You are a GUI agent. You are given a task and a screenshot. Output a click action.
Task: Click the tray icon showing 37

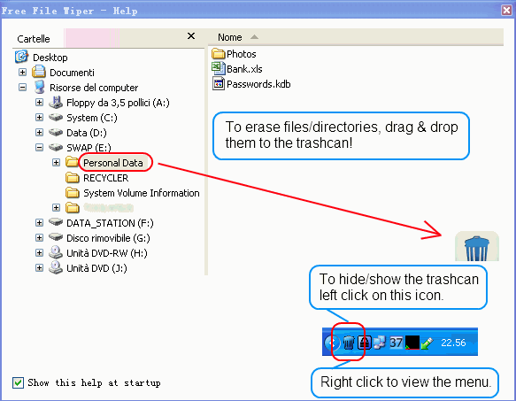click(x=397, y=343)
